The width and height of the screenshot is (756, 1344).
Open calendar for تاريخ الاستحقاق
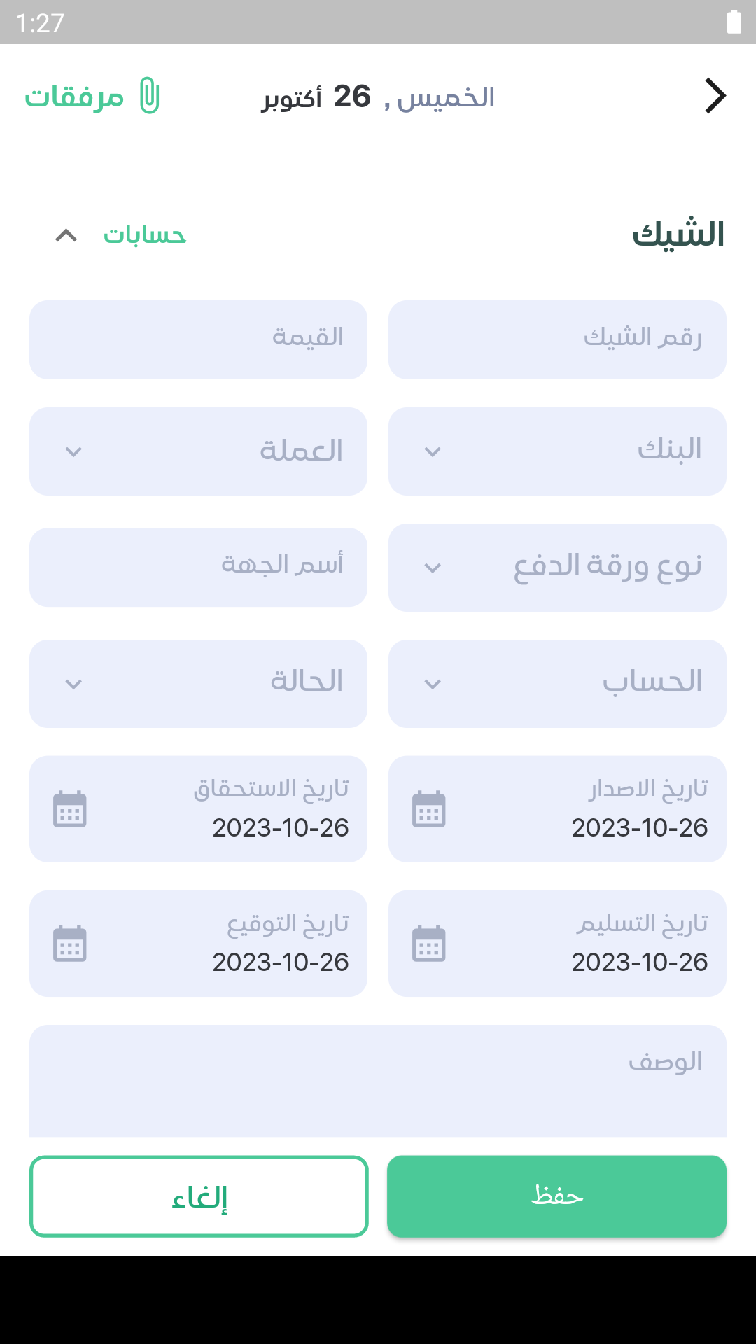pos(70,809)
